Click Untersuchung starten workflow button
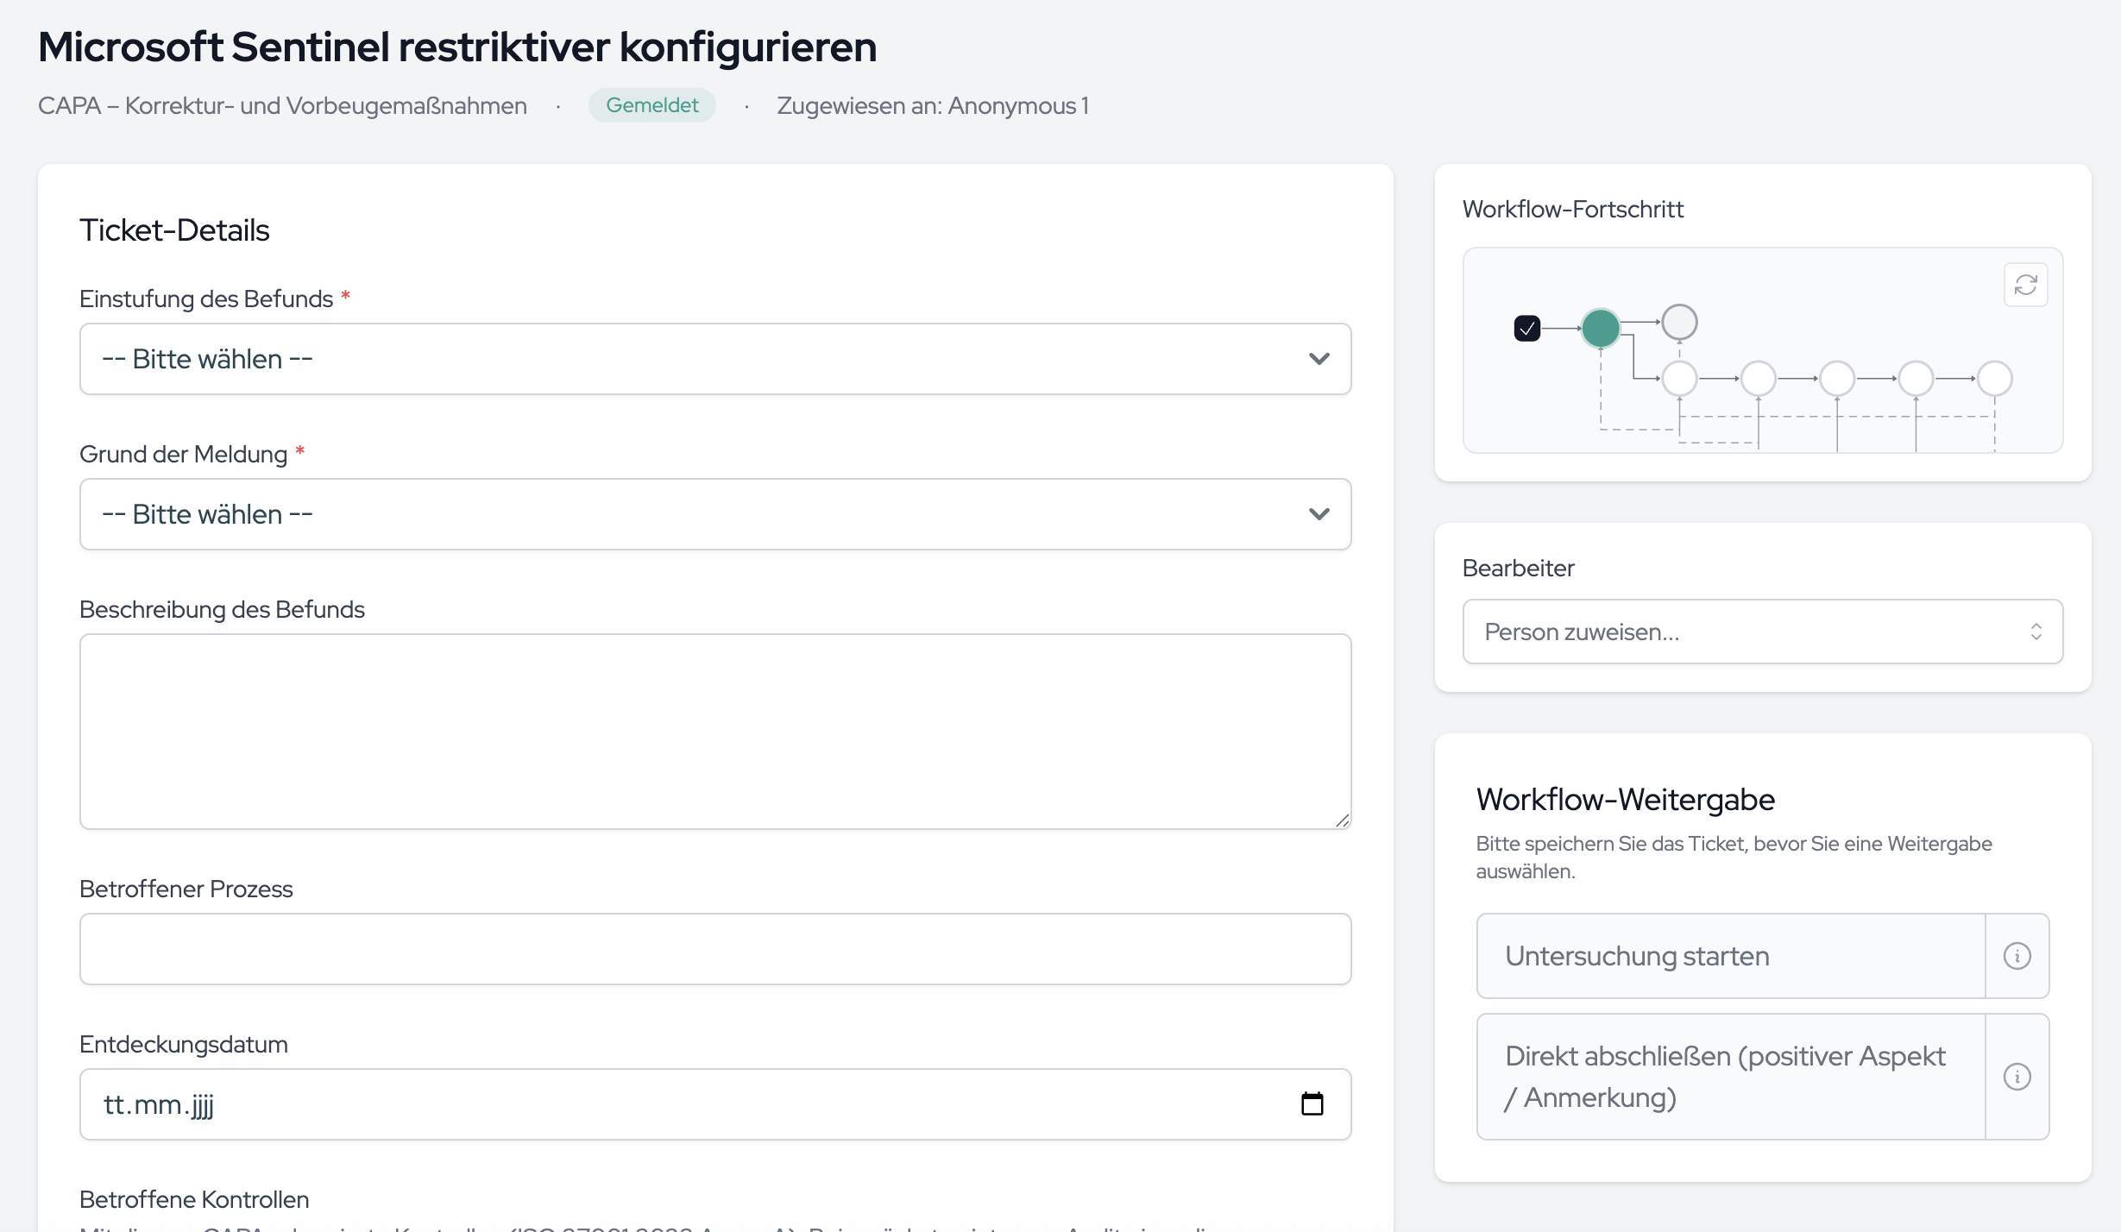Screen dimensions: 2121x1232 coord(1731,956)
